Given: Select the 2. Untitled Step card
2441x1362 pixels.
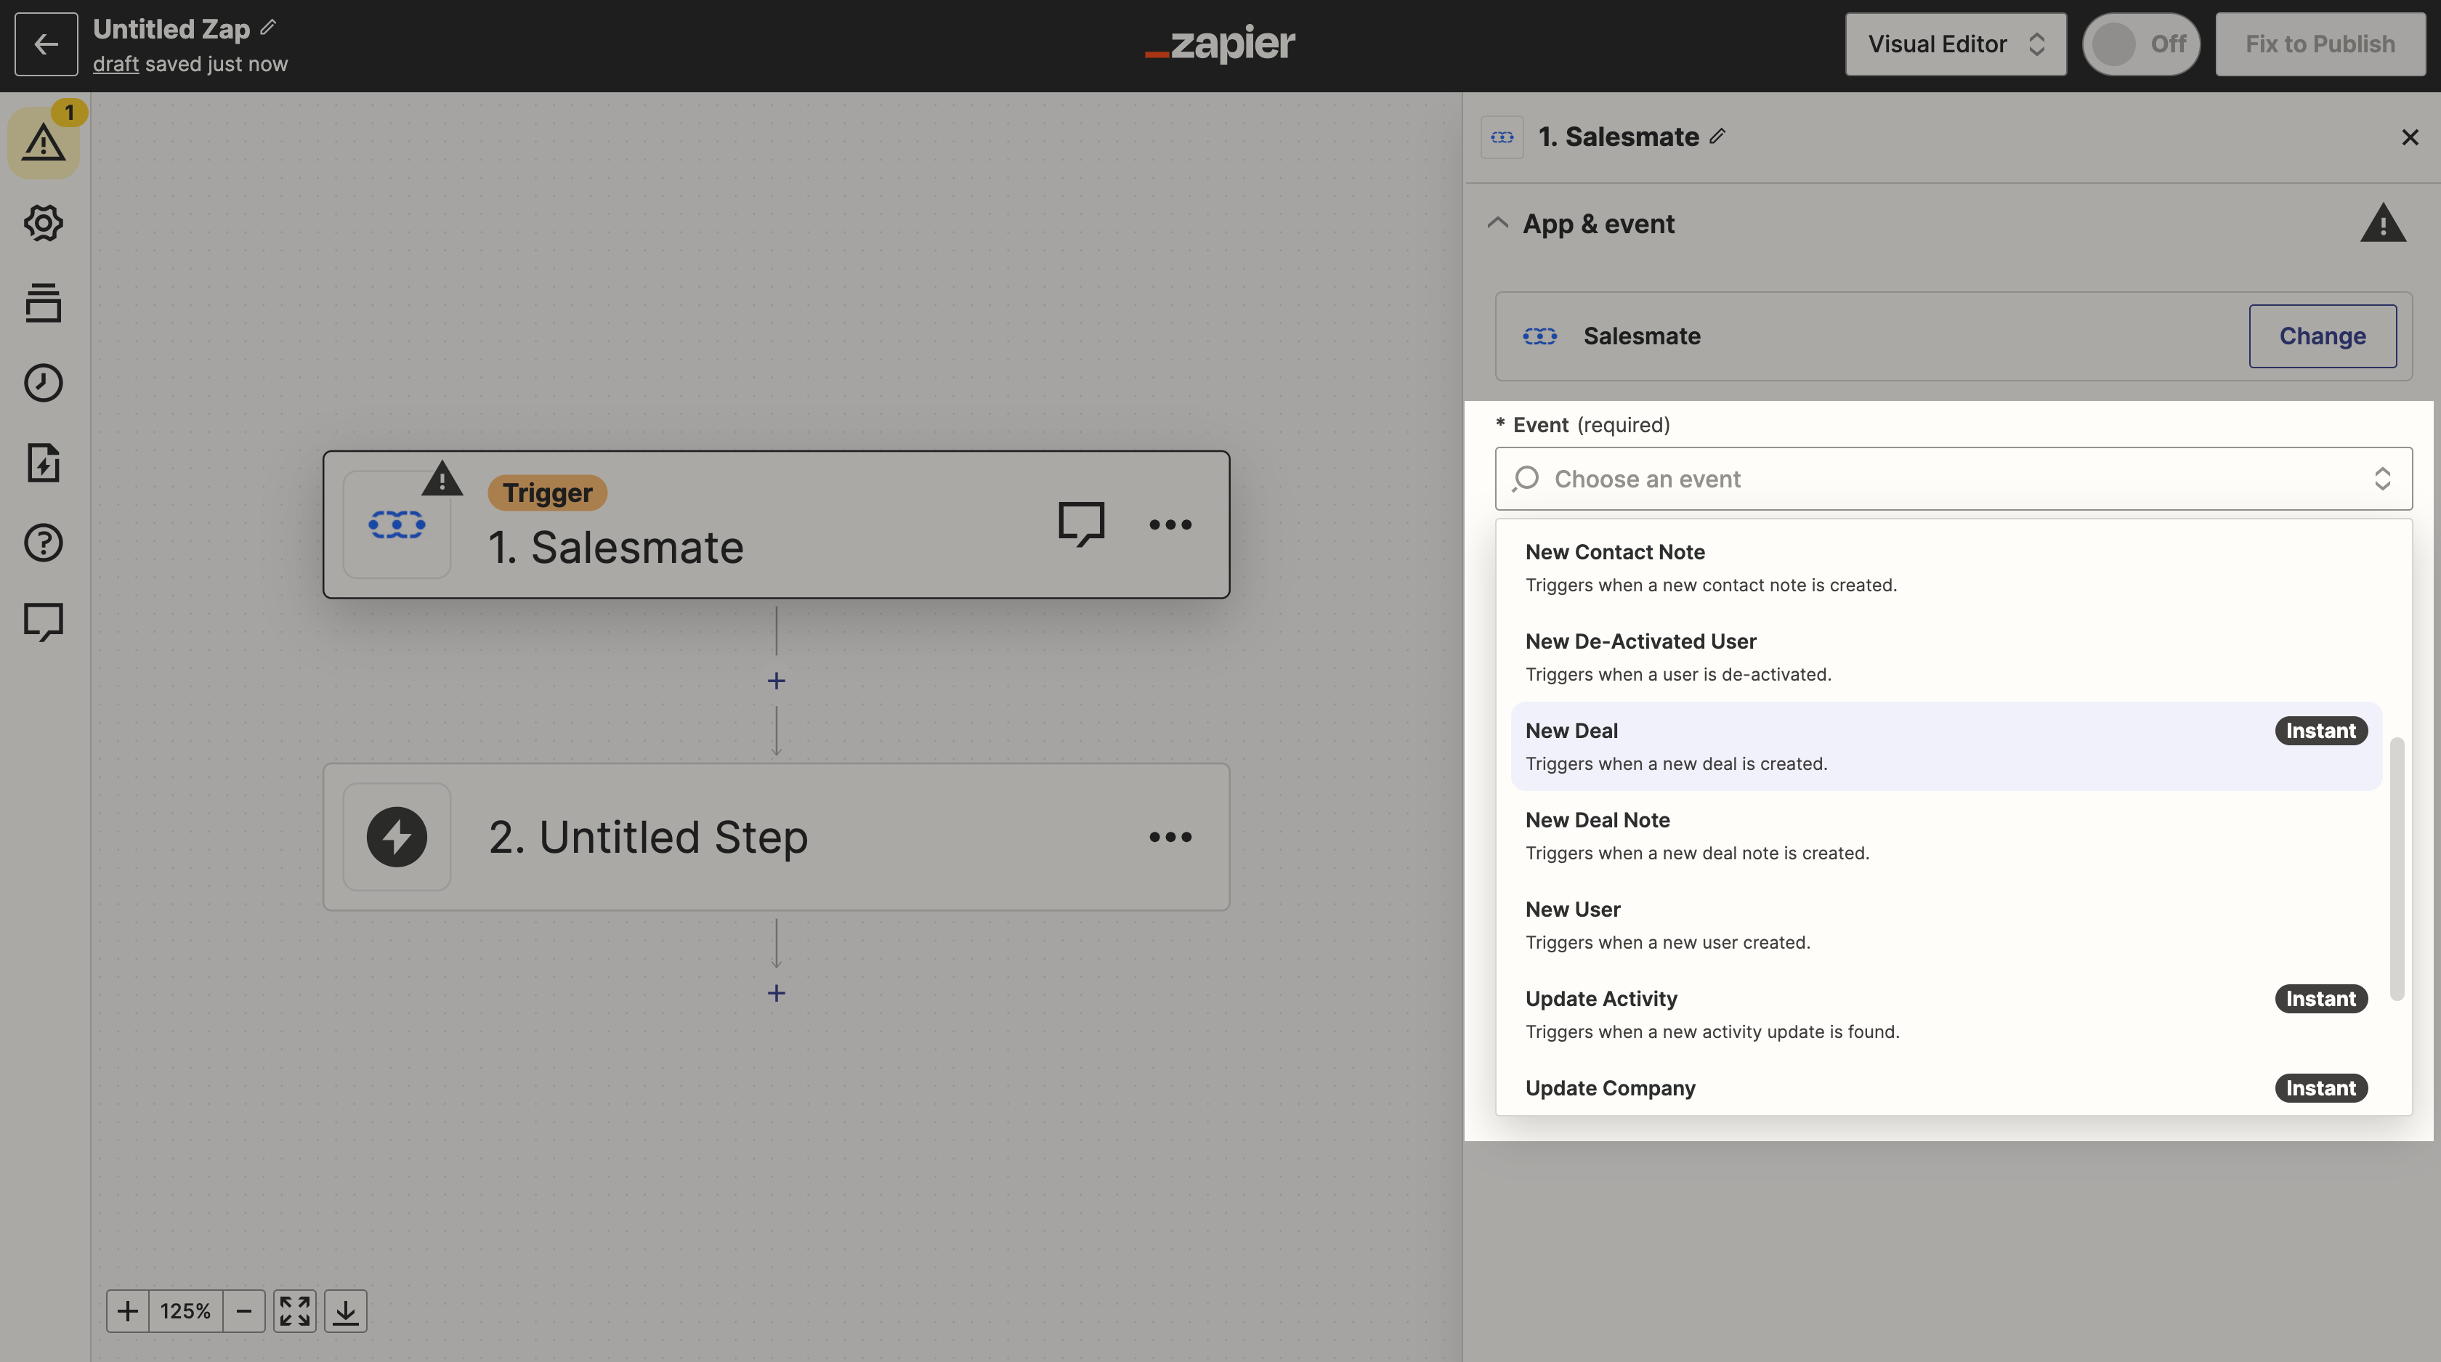Looking at the screenshot, I should [x=776, y=836].
